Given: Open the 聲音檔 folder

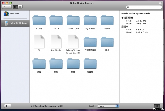Looking at the screenshot, I should click(90, 64).
